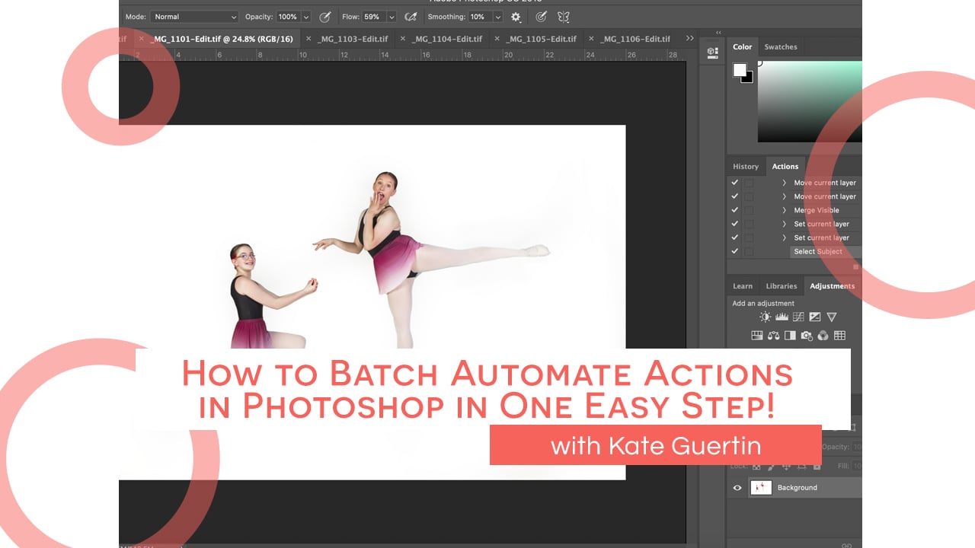The width and height of the screenshot is (975, 548).
Task: Collapse the right panel dock arrows
Action: point(719,33)
